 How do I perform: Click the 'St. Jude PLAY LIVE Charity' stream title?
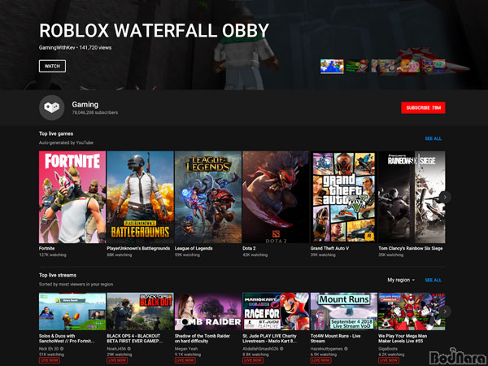[269, 338]
